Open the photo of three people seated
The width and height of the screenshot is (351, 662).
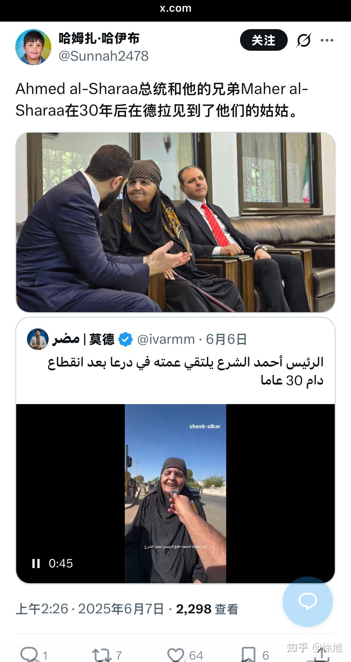175,222
